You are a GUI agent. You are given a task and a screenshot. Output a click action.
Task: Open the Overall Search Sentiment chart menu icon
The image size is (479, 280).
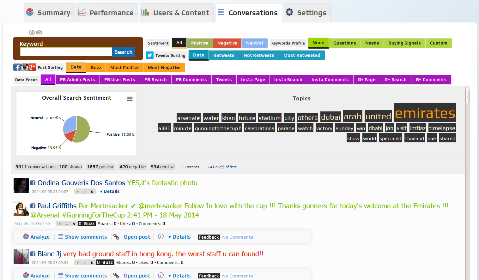(130, 99)
